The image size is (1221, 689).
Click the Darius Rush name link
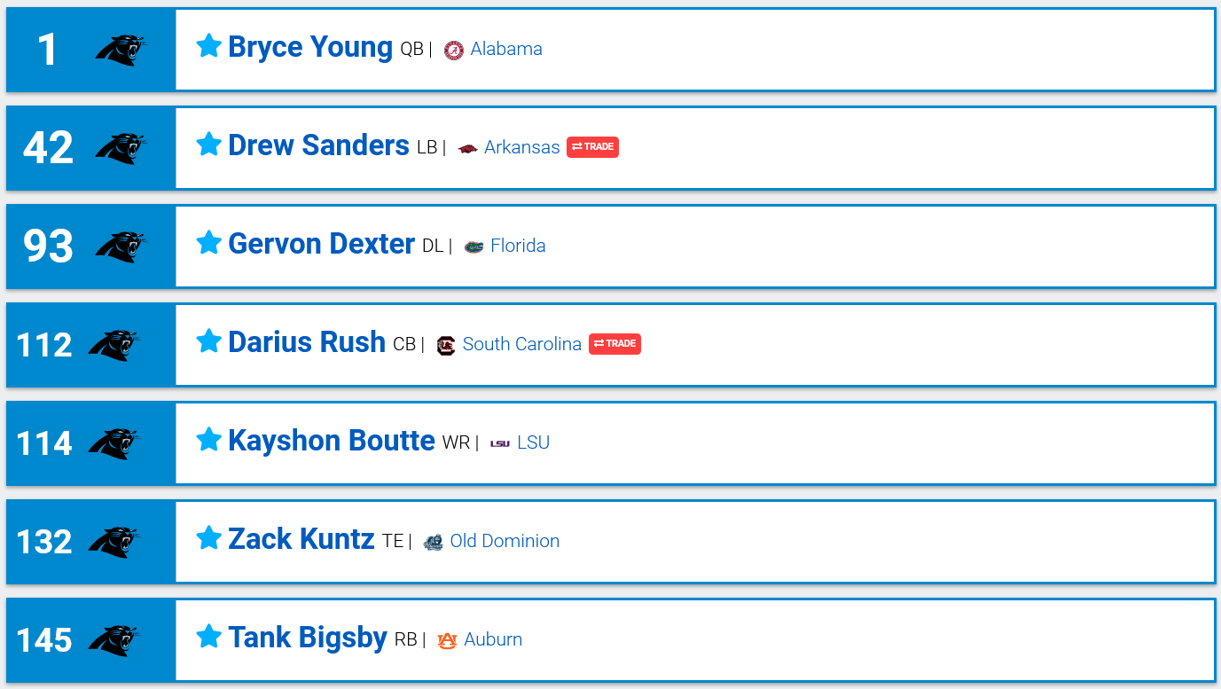point(307,342)
